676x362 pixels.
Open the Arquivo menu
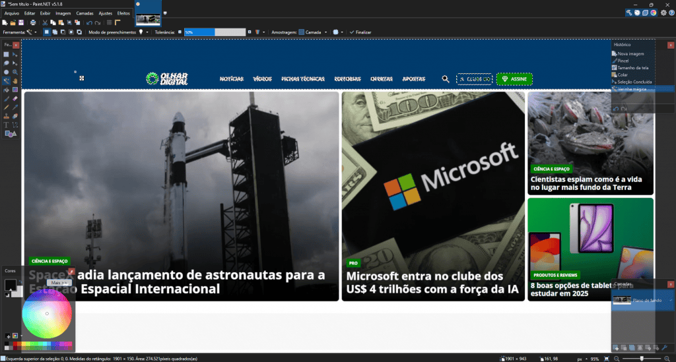[12, 13]
